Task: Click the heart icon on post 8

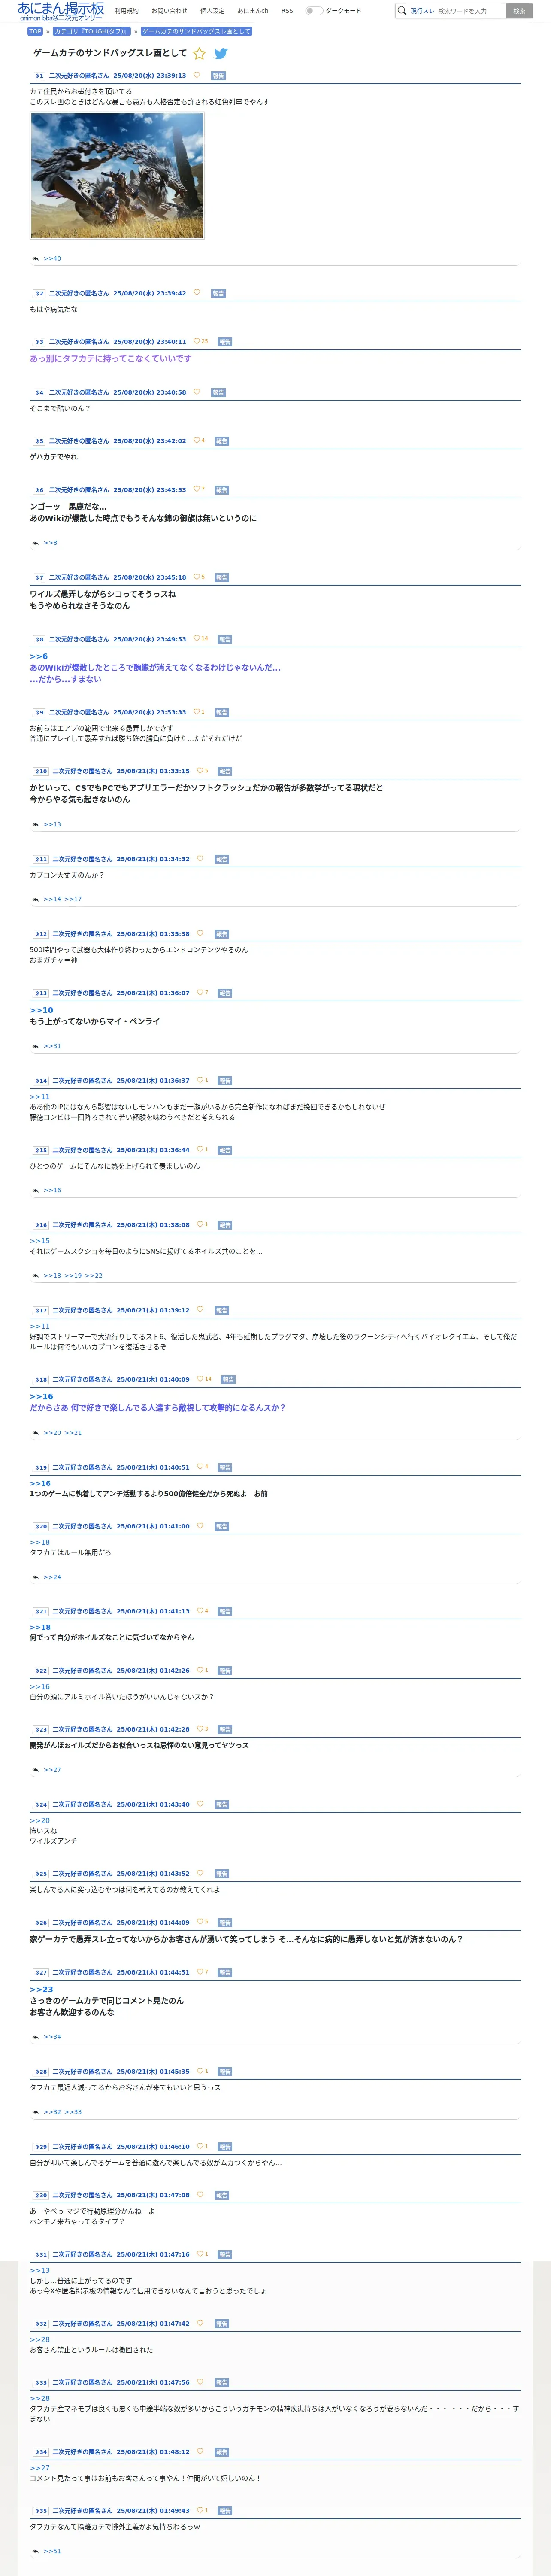Action: (196, 638)
